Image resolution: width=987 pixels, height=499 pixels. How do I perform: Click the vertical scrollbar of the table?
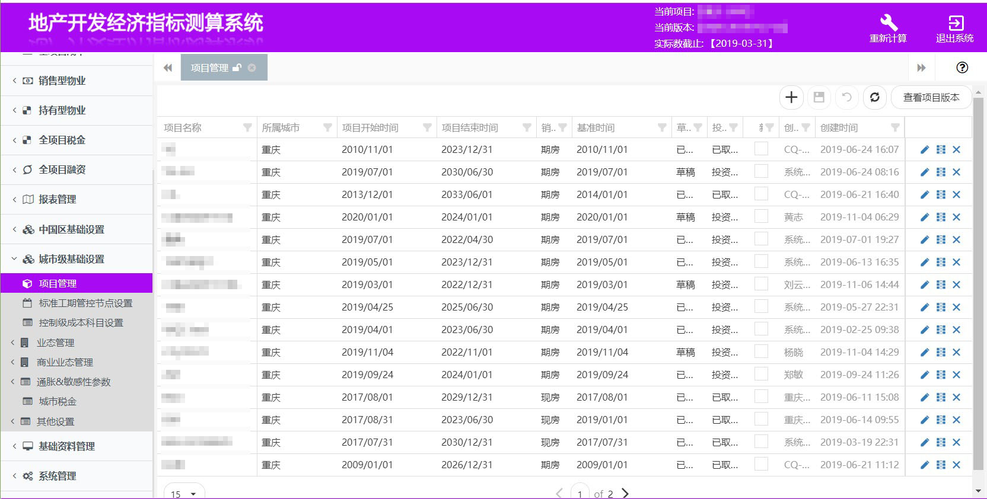pyautogui.click(x=978, y=284)
